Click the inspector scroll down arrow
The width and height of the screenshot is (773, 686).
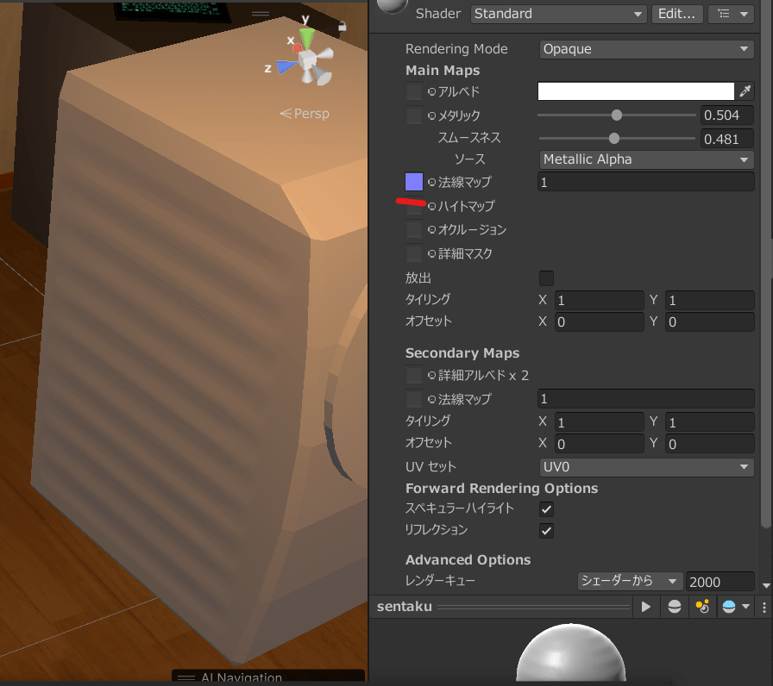click(x=766, y=586)
